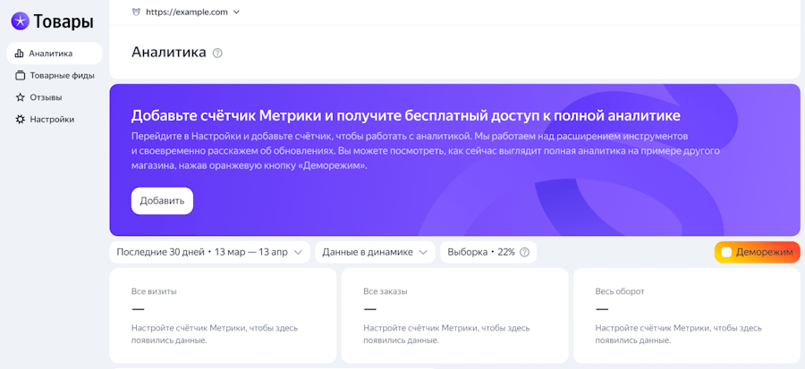This screenshot has width=805, height=369.
Task: Click the Товары logo text
Action: [64, 21]
